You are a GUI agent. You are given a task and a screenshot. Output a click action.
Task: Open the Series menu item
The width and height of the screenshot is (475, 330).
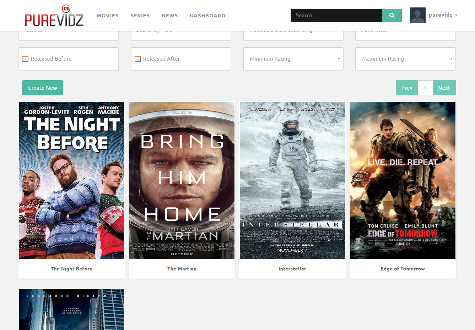click(x=140, y=16)
